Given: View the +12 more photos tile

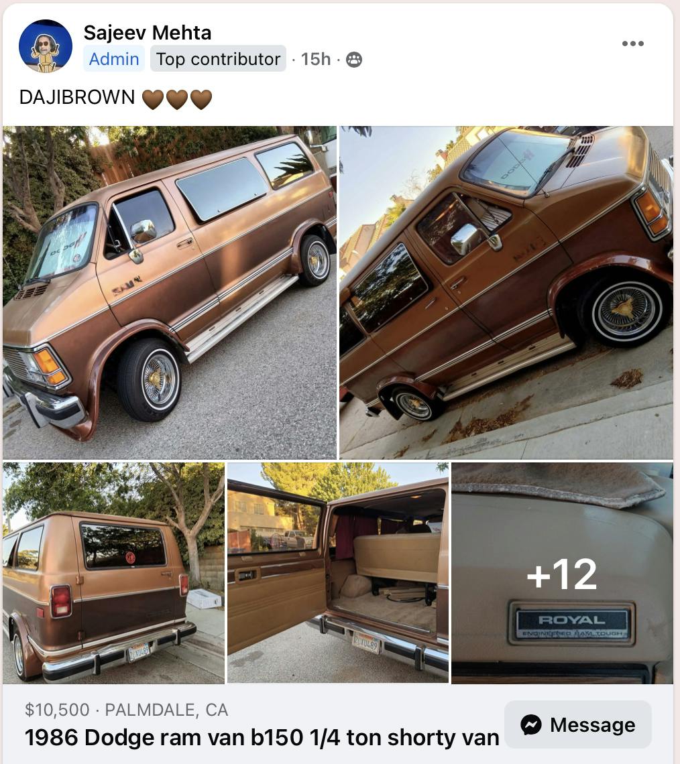Looking at the screenshot, I should pyautogui.click(x=562, y=572).
